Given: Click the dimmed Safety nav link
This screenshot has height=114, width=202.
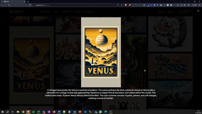Looking at the screenshot, I should point(78,12).
